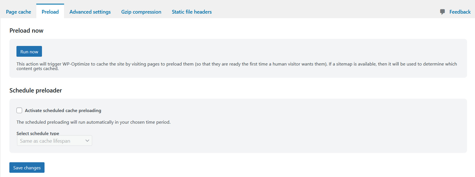
Task: Click the Preload now section heading
Action: pyautogui.click(x=26, y=30)
